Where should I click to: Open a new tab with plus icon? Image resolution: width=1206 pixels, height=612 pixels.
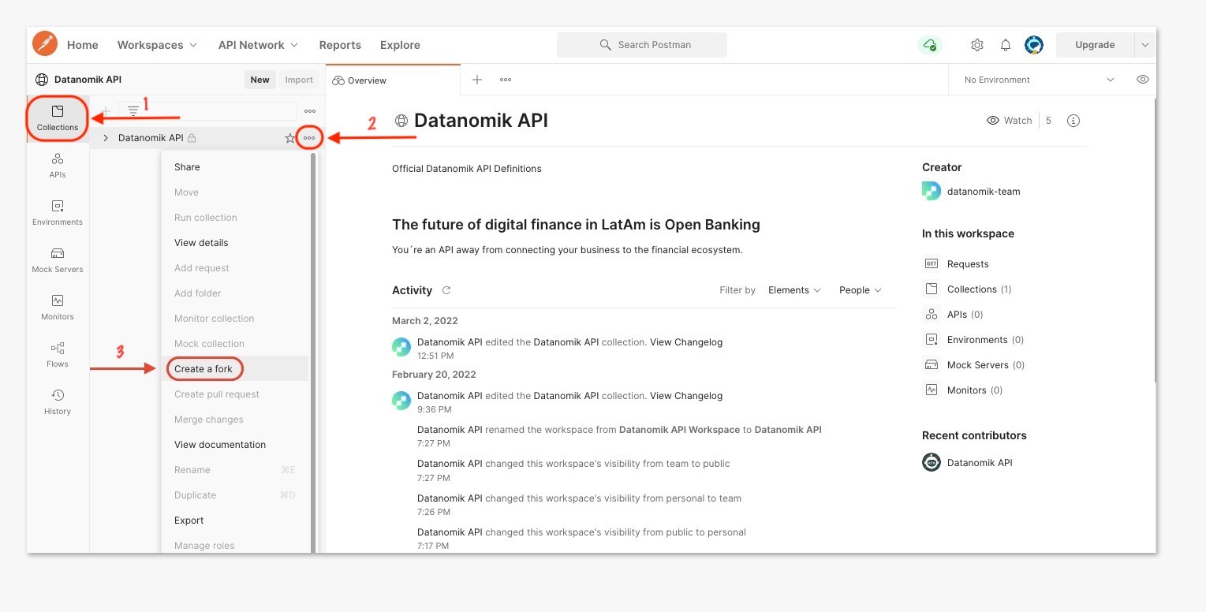477,80
